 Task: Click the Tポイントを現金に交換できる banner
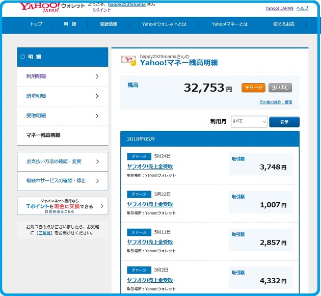coord(63,206)
